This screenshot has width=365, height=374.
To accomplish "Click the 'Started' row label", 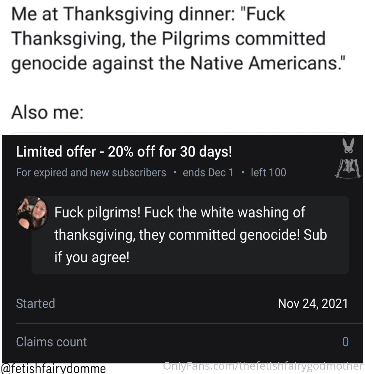I will coord(36,304).
